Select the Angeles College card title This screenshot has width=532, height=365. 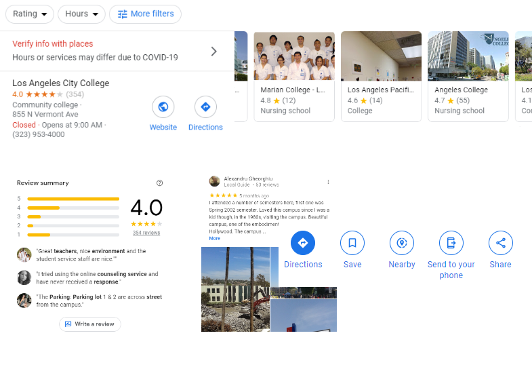(461, 90)
